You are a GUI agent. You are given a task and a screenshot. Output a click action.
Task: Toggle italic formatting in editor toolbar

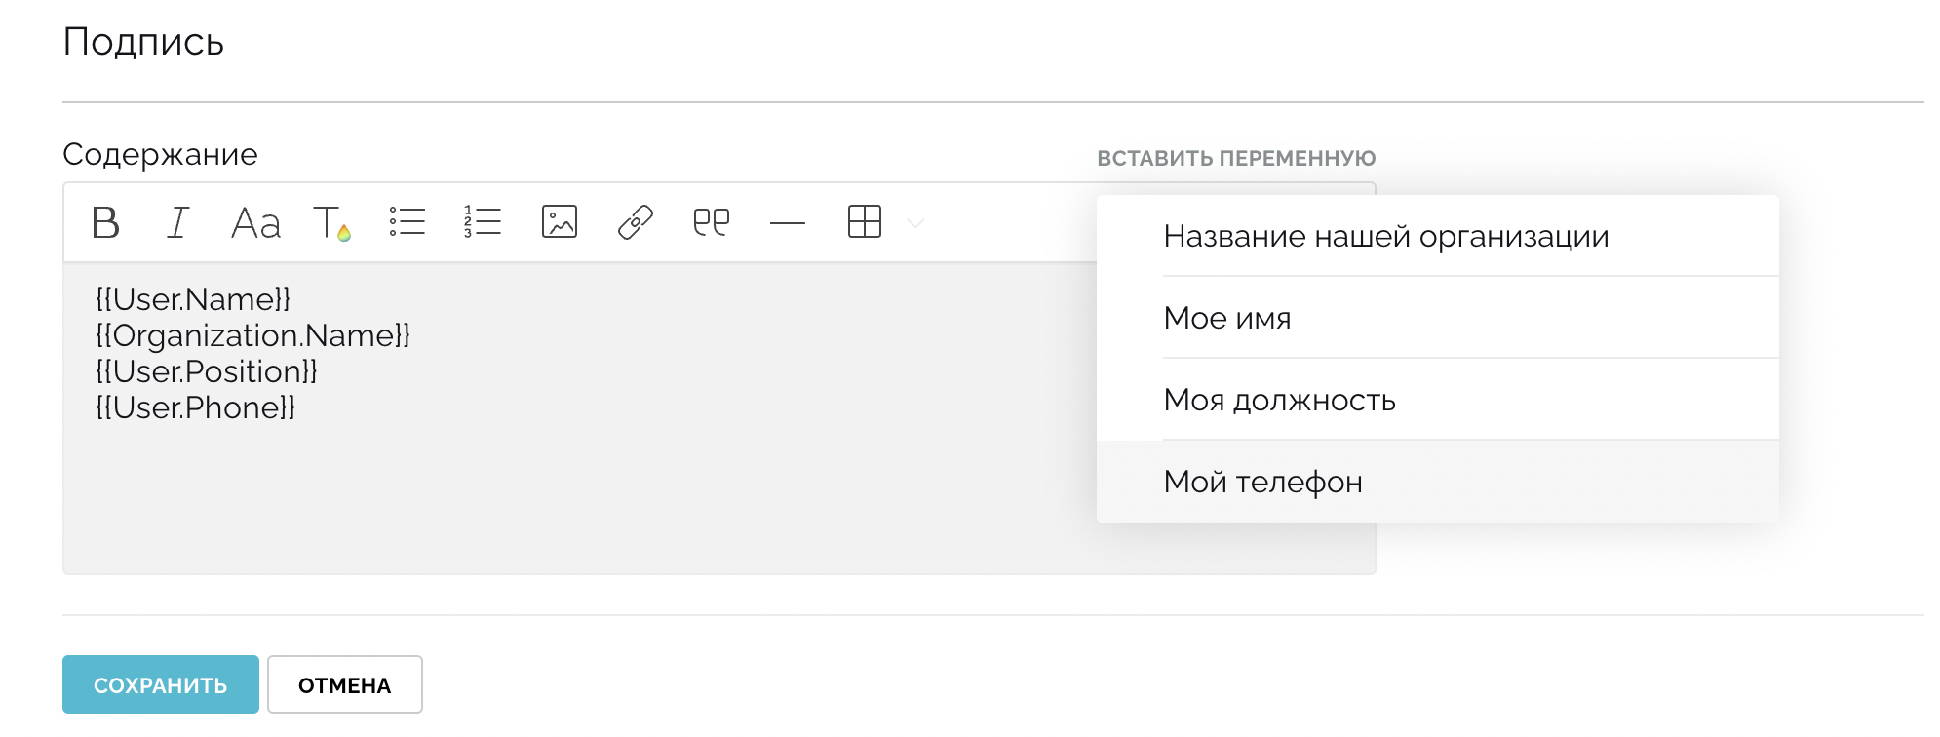(x=177, y=223)
